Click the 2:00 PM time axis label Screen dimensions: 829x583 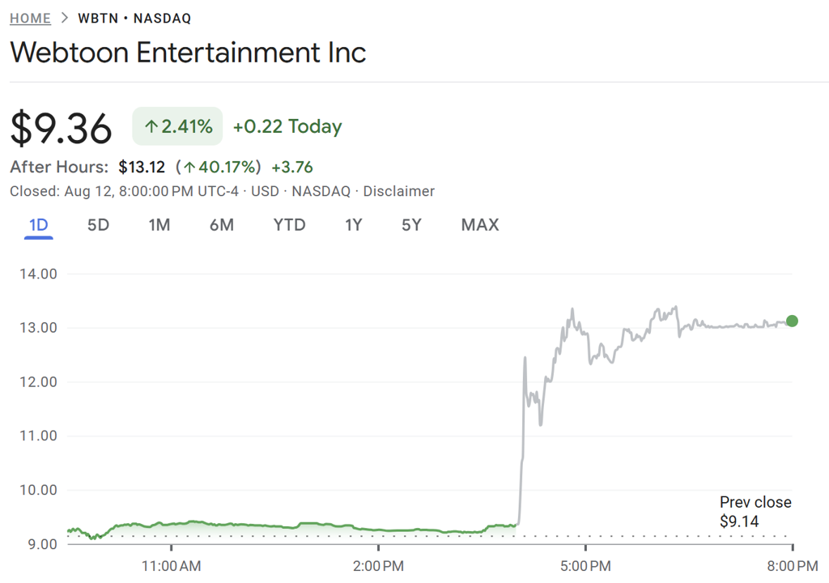tap(378, 563)
